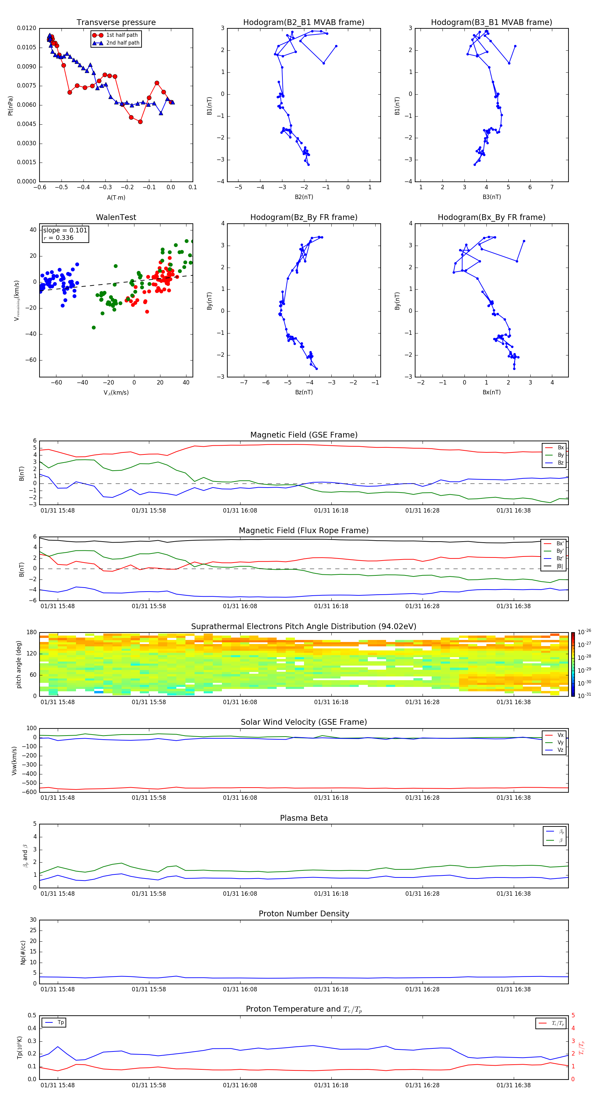
Task: Click βp legend entry in Plasma Beta
Action: coord(555,832)
